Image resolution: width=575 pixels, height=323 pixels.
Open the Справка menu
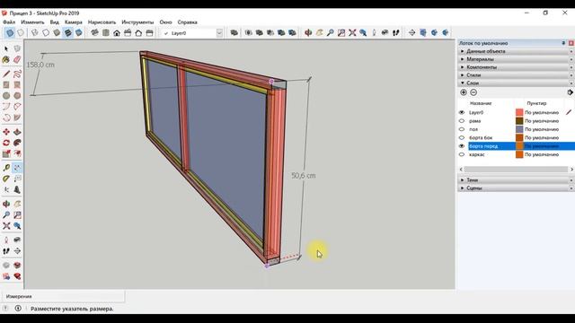click(x=188, y=22)
